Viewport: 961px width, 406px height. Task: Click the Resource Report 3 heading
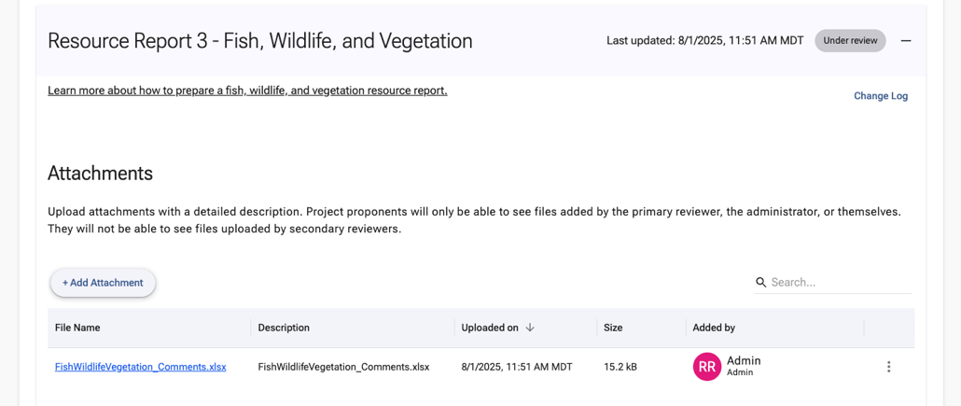(x=259, y=41)
